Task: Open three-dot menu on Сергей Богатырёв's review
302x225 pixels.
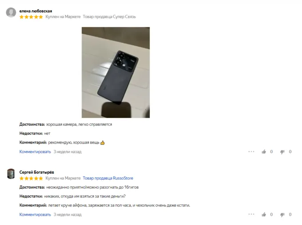Action: pos(251,214)
